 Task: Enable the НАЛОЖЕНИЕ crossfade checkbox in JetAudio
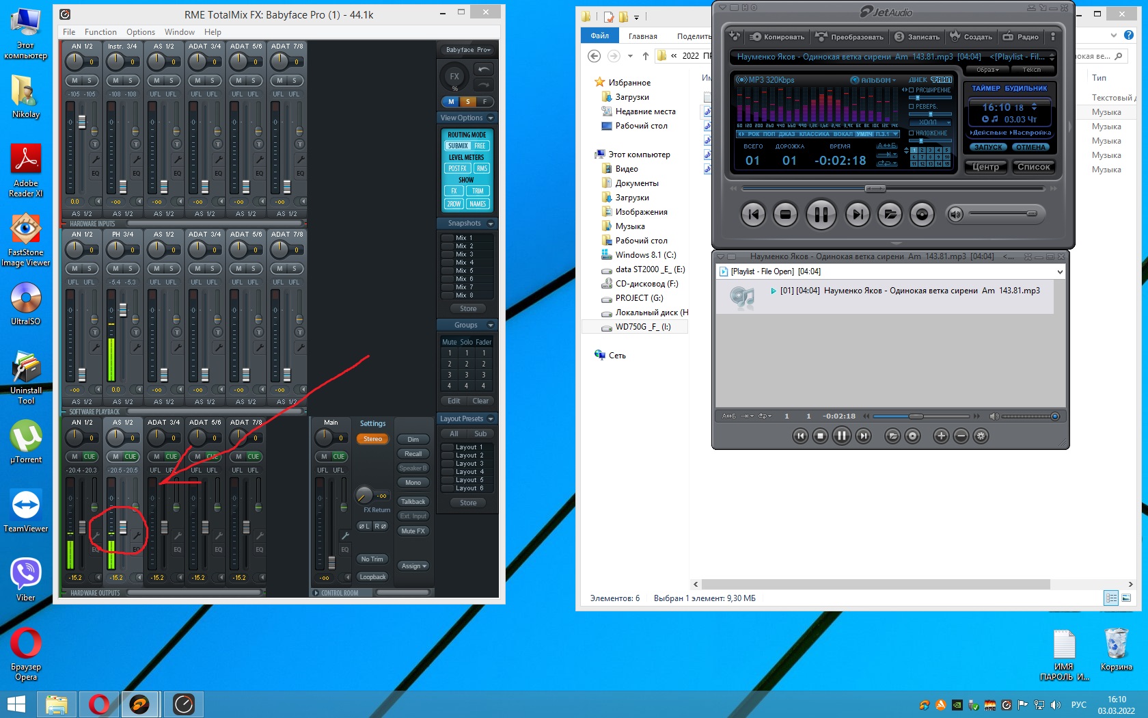911,133
